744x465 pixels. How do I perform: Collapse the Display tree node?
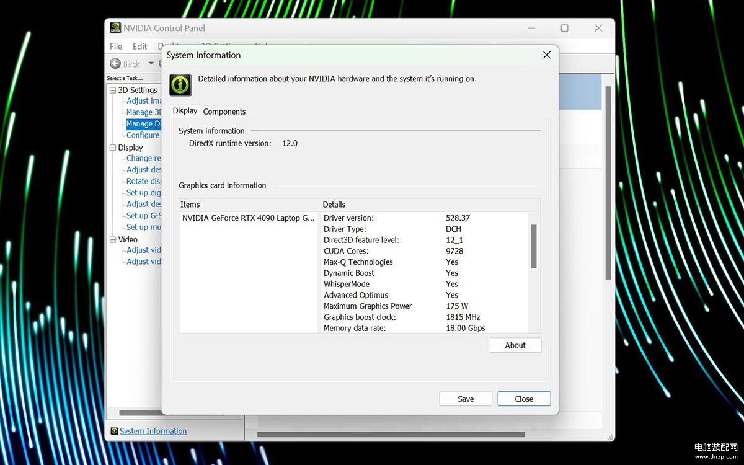click(113, 148)
